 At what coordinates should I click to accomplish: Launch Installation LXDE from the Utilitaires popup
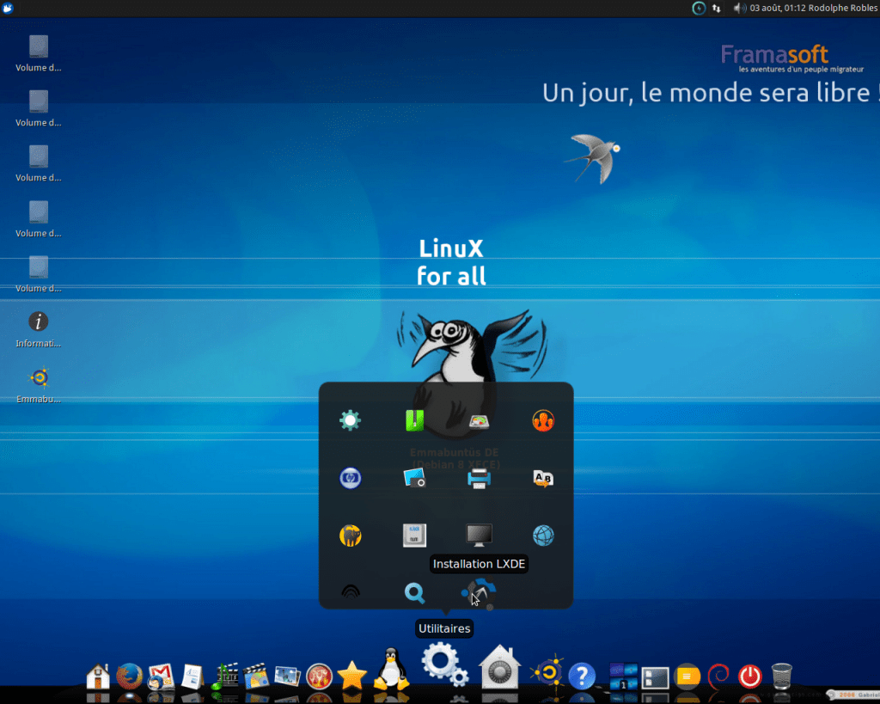point(478,592)
